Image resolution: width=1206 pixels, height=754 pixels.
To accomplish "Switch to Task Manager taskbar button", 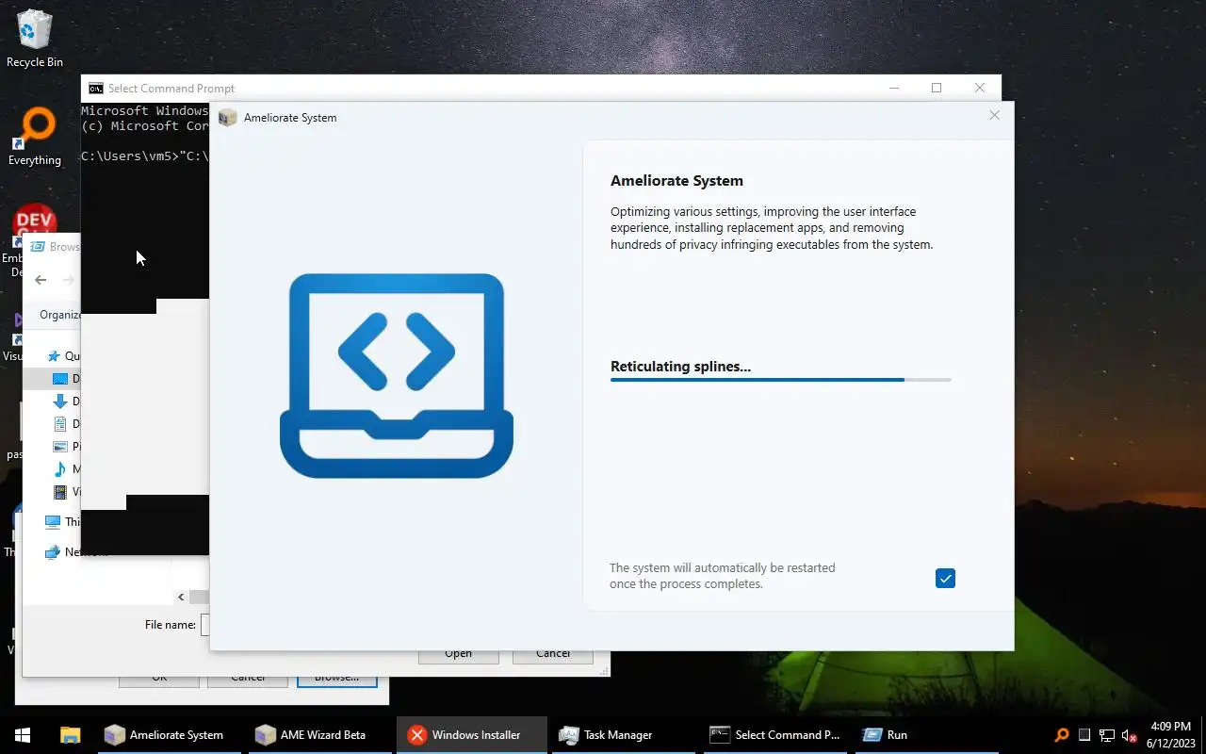I will pyautogui.click(x=622, y=735).
